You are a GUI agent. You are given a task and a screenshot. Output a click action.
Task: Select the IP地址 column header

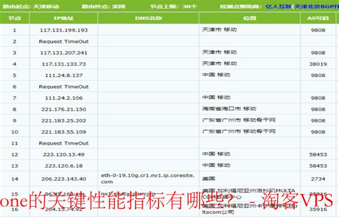(x=63, y=18)
